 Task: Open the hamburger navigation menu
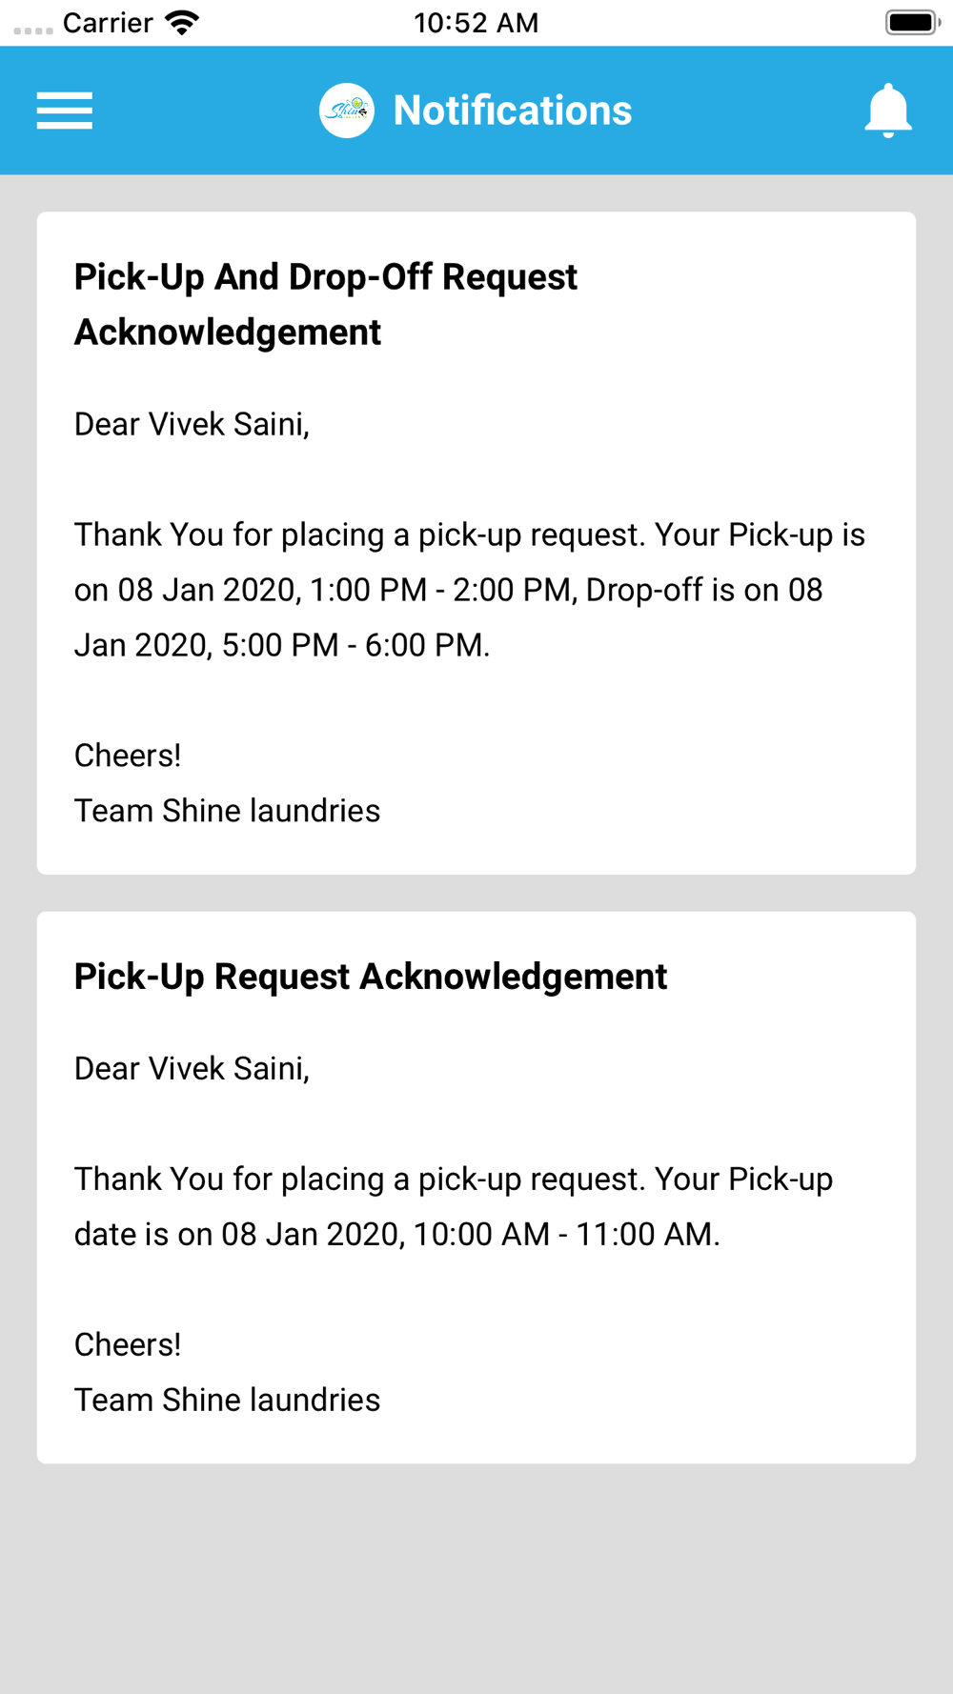[65, 111]
